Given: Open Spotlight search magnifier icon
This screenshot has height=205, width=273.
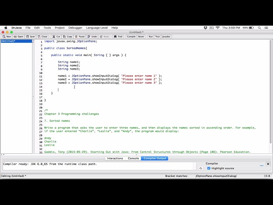Looking at the screenshot, I should 259,28.
